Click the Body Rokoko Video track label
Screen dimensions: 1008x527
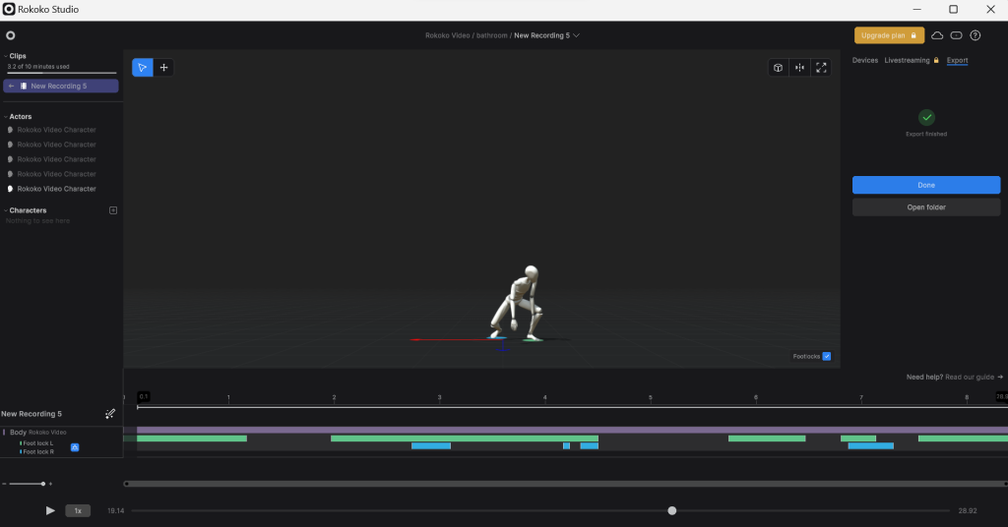pos(38,432)
